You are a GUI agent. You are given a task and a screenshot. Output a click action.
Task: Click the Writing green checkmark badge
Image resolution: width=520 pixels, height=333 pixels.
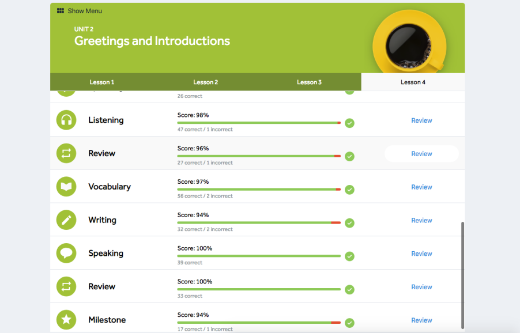tap(349, 223)
